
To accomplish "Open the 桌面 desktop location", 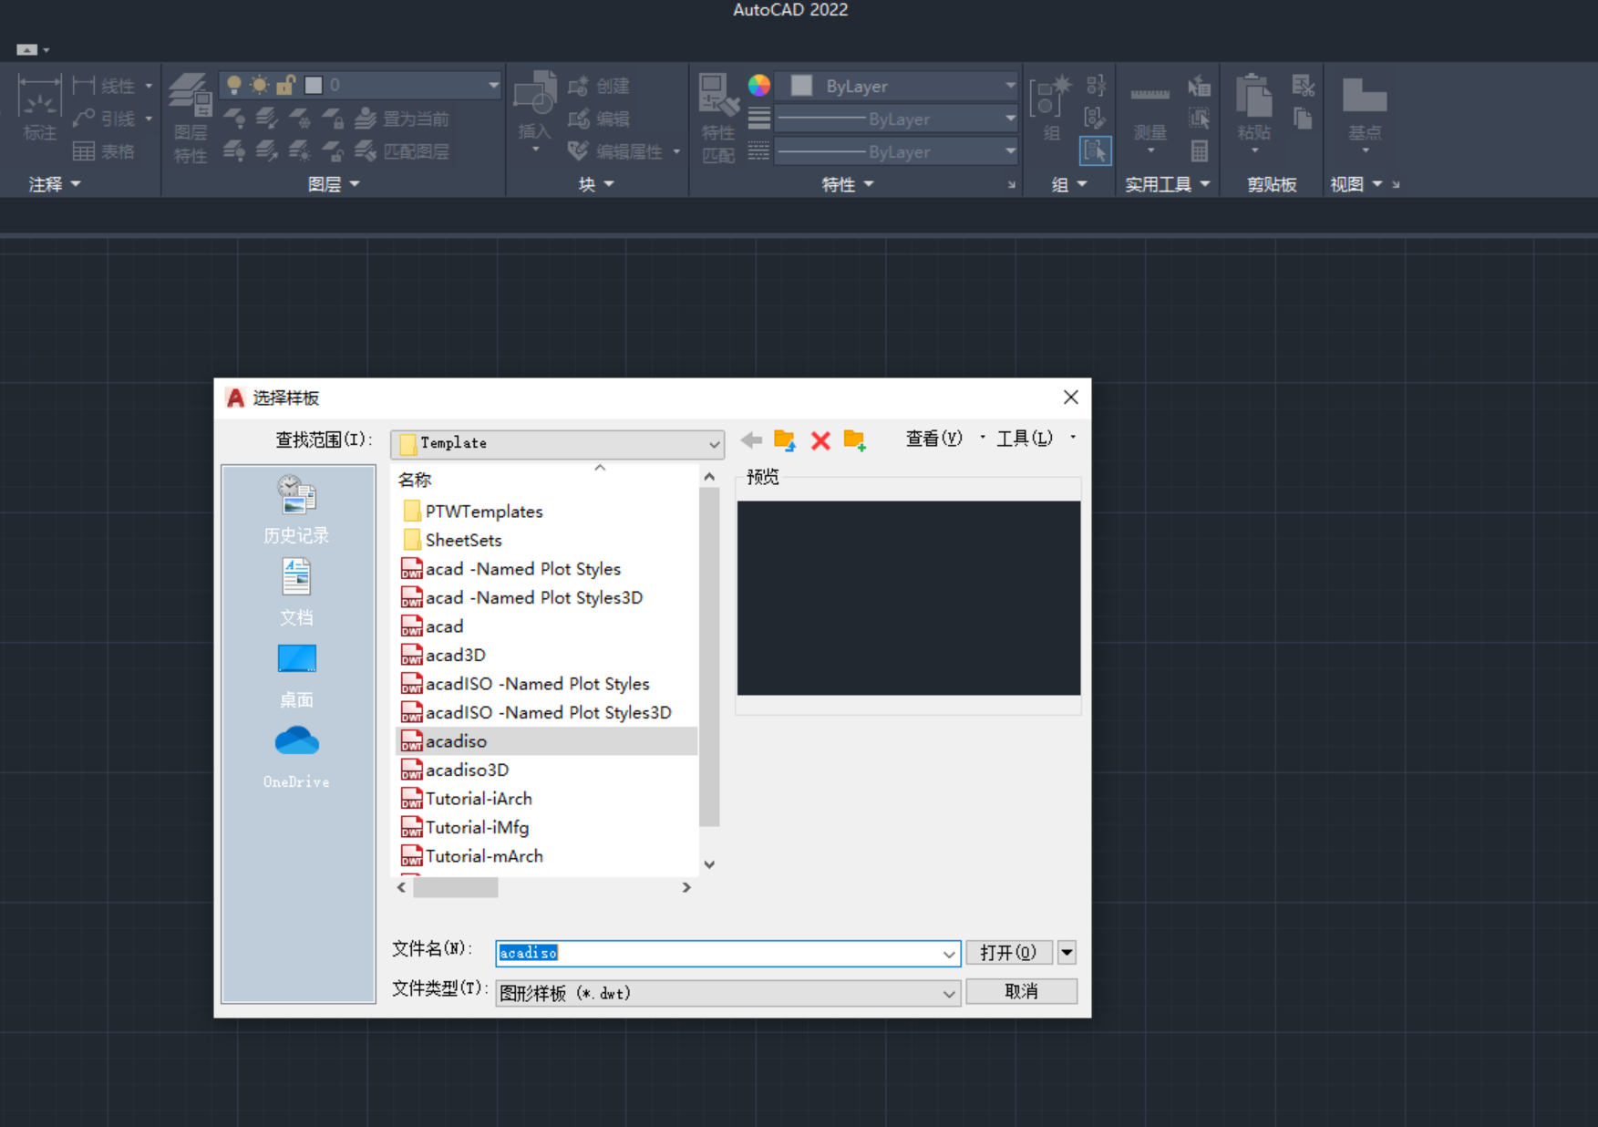I will 296,676.
